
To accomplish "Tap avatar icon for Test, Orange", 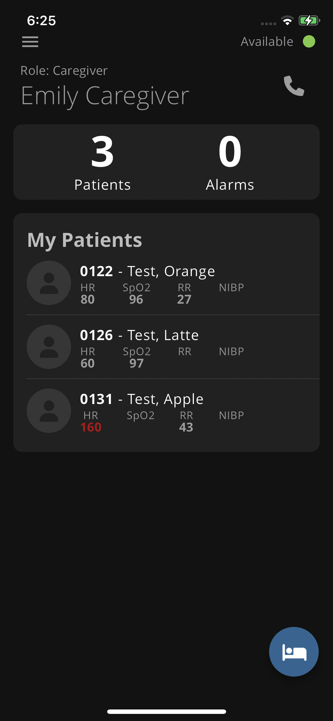I will pos(49,283).
